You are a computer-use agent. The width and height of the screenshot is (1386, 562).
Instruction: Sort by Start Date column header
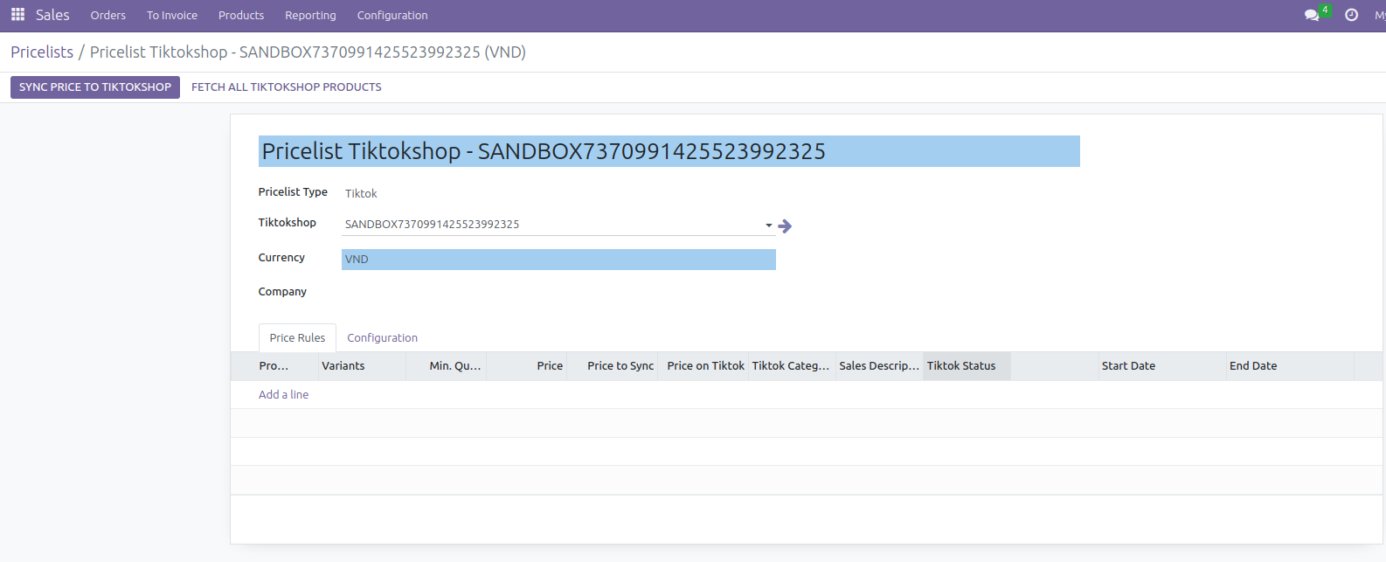(1128, 365)
